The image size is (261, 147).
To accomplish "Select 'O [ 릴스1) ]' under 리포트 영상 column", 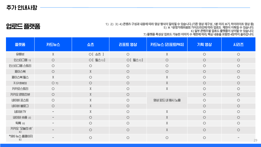I will point(135,60).
